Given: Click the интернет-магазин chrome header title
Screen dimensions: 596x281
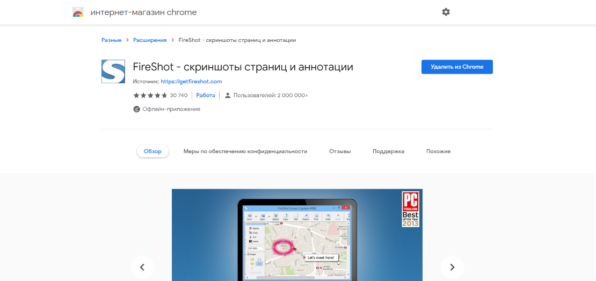Looking at the screenshot, I should (x=144, y=12).
